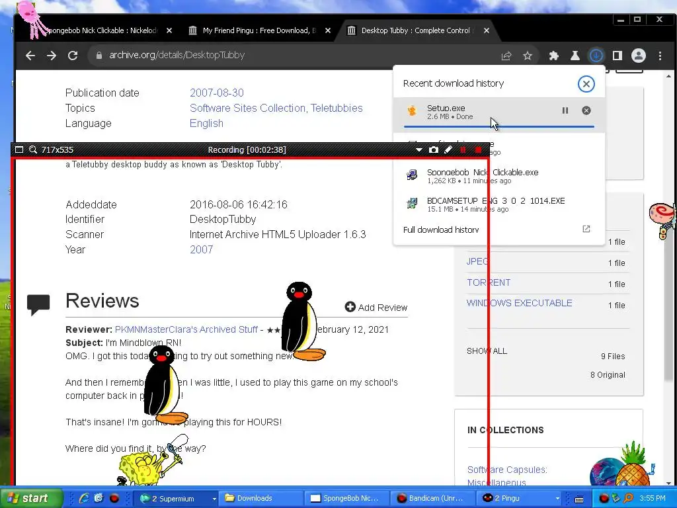Click Bandicam magnifier search-window icon
The width and height of the screenshot is (677, 508).
tap(33, 150)
